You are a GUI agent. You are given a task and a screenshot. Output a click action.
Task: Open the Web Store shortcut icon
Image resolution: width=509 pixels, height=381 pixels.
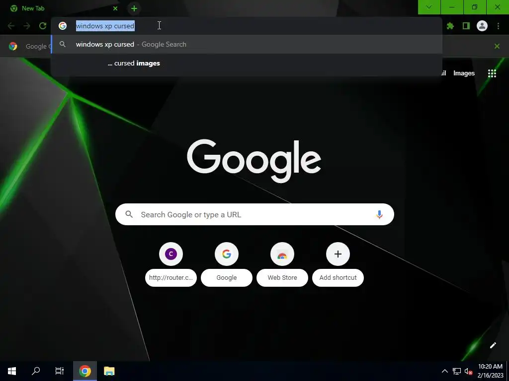(x=282, y=254)
